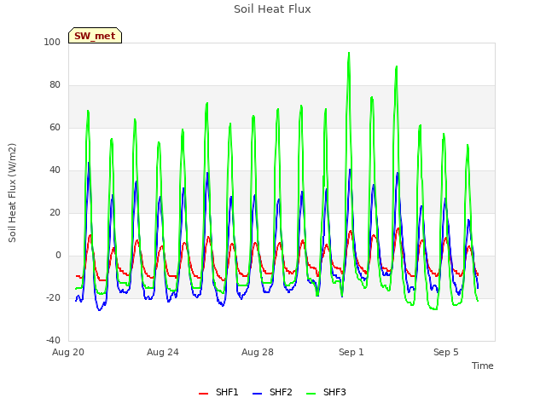Screen dimensions: 546x409
Task: Click the Time x-axis label
Action: [x=483, y=366]
